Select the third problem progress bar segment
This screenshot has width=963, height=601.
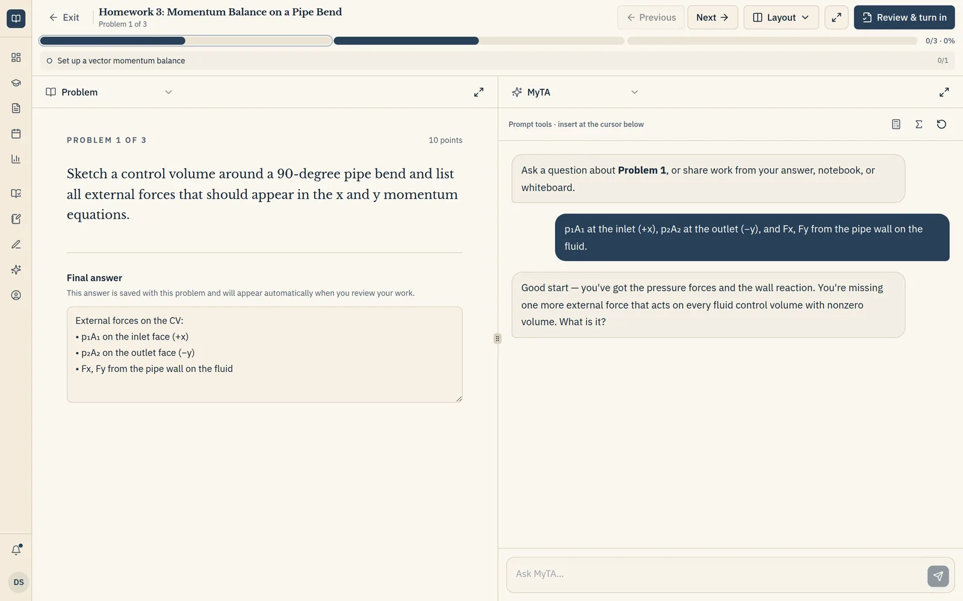[x=772, y=41]
